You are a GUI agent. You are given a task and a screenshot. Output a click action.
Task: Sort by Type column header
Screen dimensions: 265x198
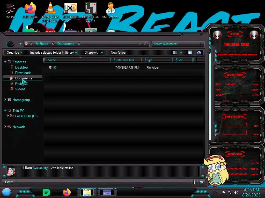click(159, 60)
